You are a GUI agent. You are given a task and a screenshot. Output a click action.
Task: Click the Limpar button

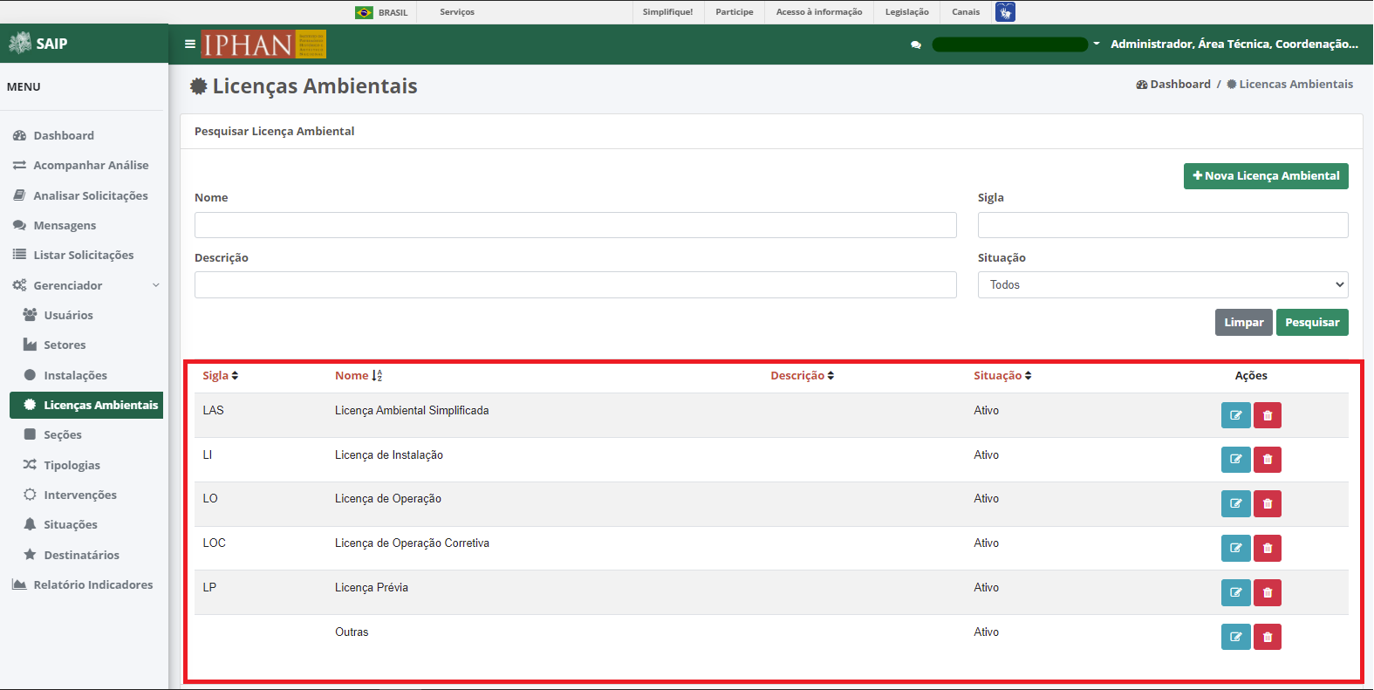(1243, 323)
